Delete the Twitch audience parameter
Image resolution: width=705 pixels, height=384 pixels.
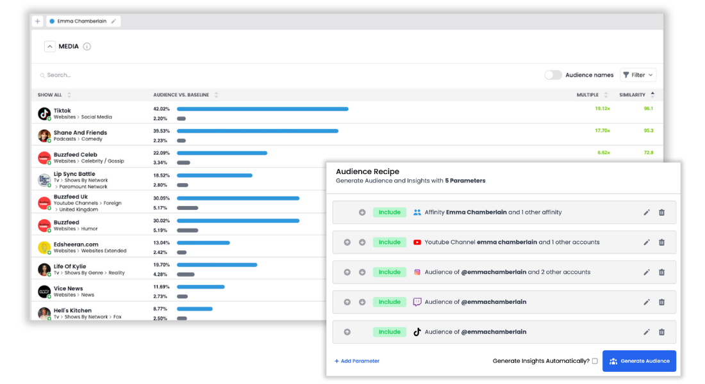tap(662, 302)
